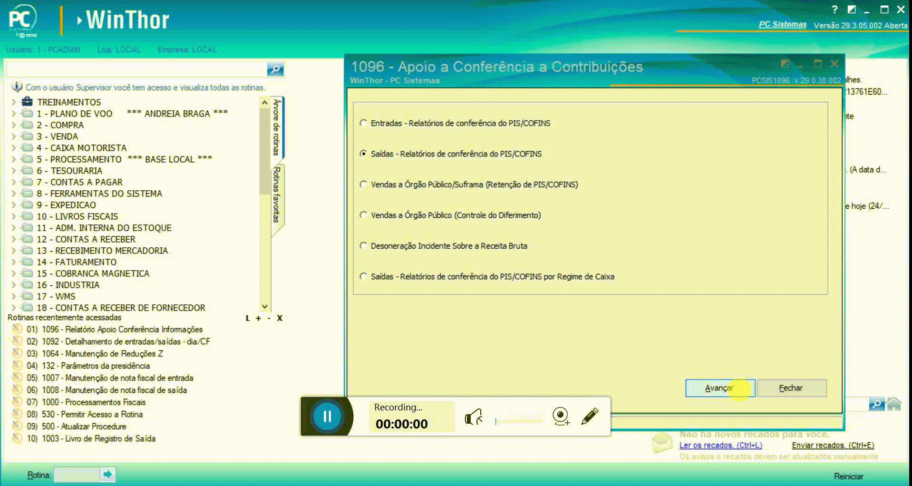The image size is (912, 486).
Task: Click the Fechar button
Action: [x=791, y=388]
